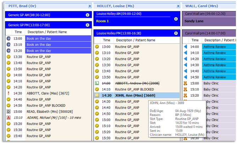Click the yellow tick icon at 13:30 in Brad Pitt's list
This screenshot has width=237, height=144.
coord(9,57)
